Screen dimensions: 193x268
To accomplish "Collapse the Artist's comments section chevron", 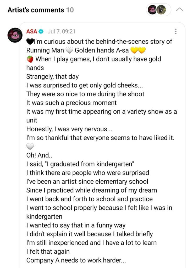I will (x=180, y=10).
